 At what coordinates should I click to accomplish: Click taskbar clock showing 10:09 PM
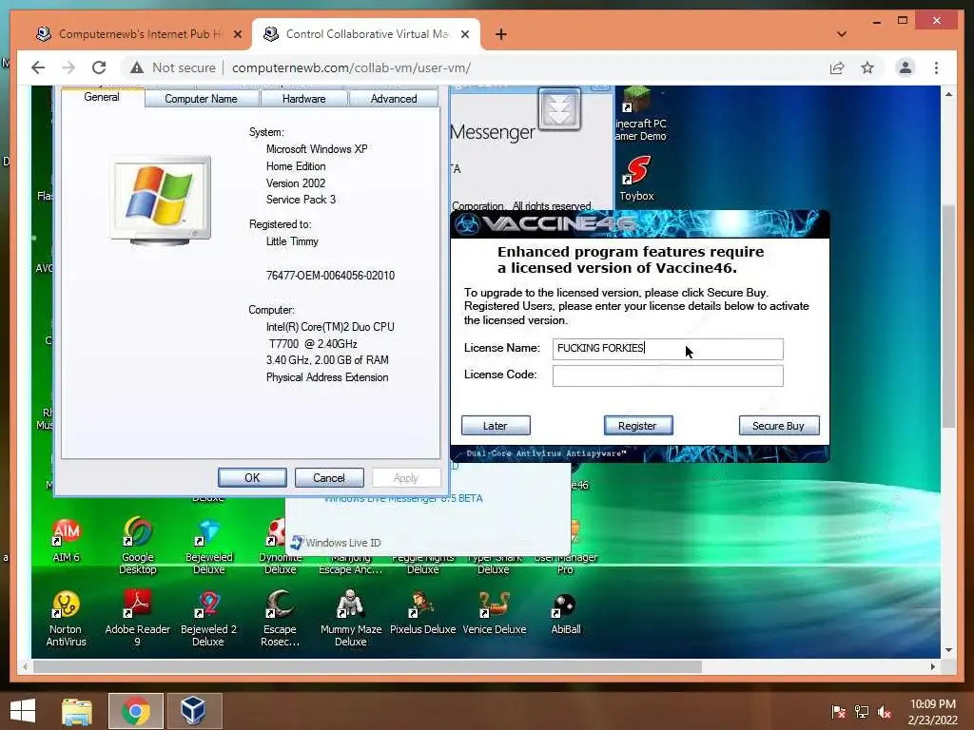(933, 712)
